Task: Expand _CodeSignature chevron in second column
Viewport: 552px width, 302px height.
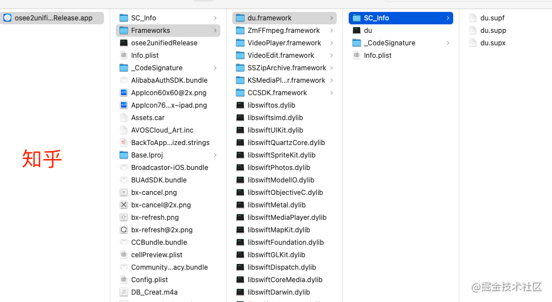Action: point(215,68)
